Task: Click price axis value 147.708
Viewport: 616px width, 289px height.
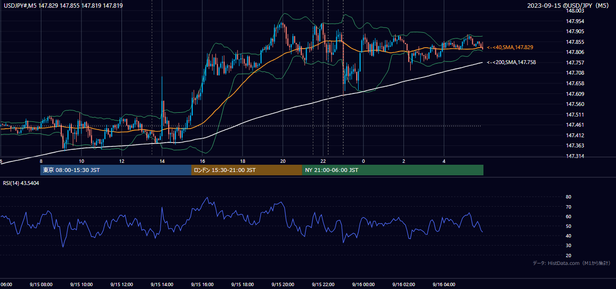Action: [x=575, y=73]
